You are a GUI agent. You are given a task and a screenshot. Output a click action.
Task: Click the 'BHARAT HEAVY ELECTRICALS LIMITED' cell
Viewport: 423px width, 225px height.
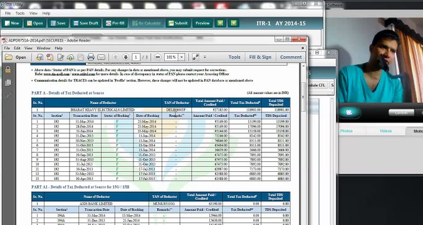[103, 110]
